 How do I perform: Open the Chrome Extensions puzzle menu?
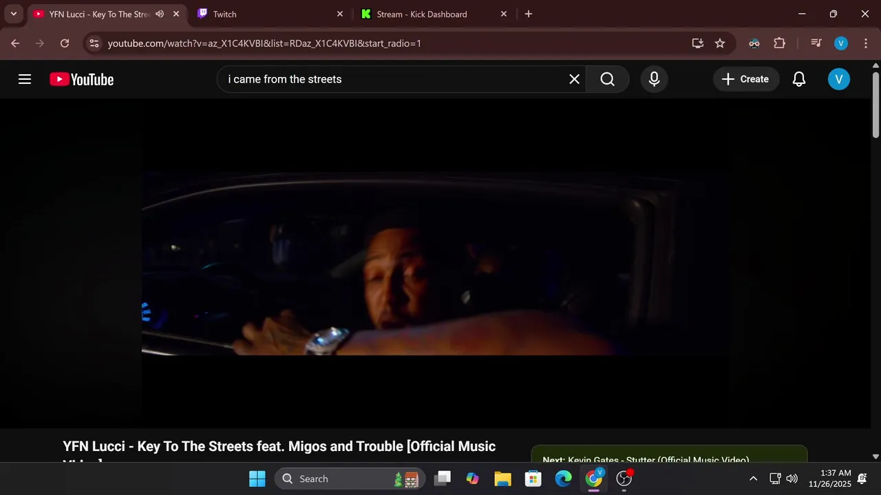point(779,43)
